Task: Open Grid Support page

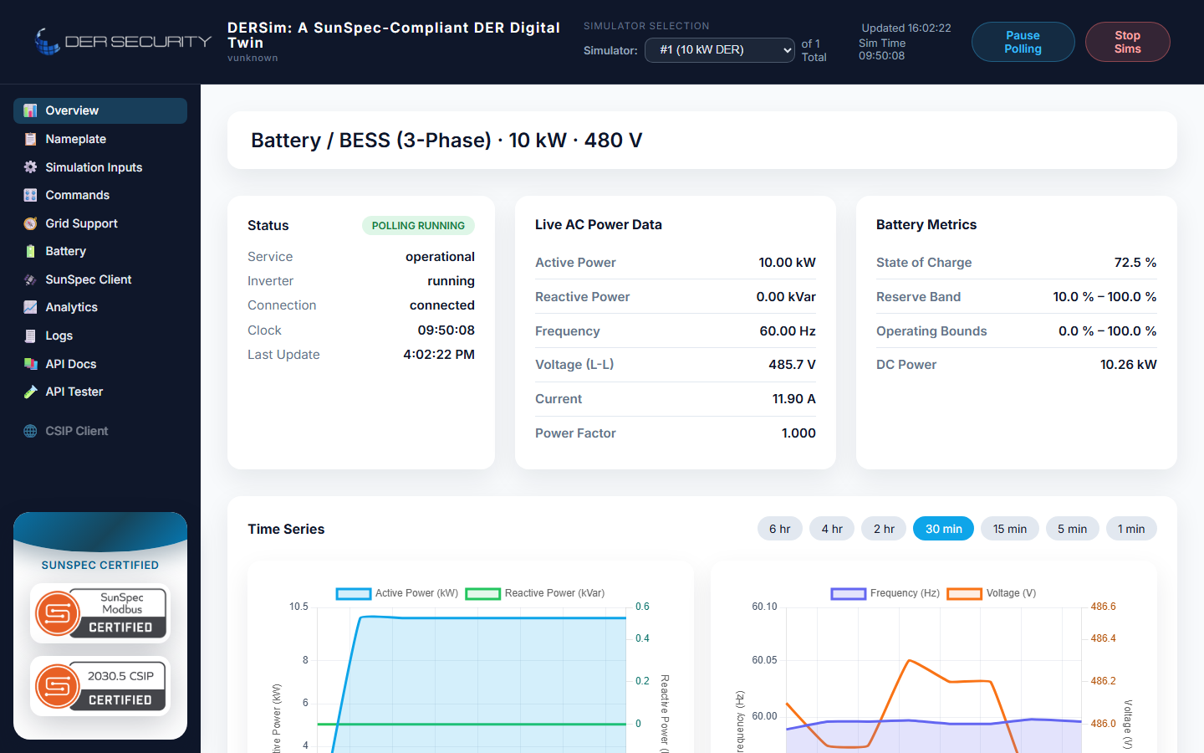Action: tap(100, 223)
